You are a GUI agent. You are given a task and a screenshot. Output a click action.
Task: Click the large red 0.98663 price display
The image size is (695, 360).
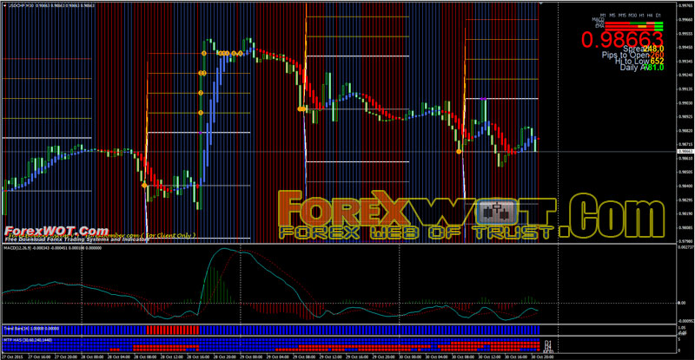click(x=622, y=39)
